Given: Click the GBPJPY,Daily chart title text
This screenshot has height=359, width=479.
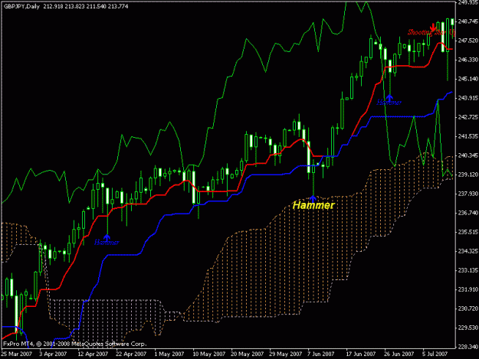Looking at the screenshot, I should (21, 6).
